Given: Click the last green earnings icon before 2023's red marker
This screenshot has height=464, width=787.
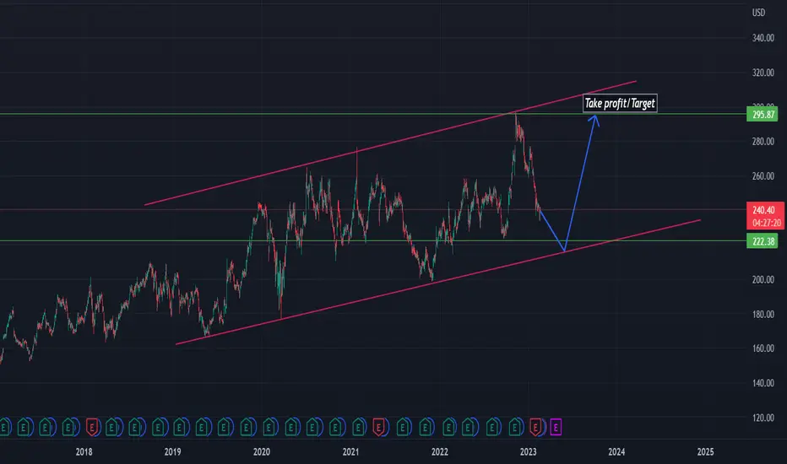Looking at the screenshot, I should click(514, 428).
